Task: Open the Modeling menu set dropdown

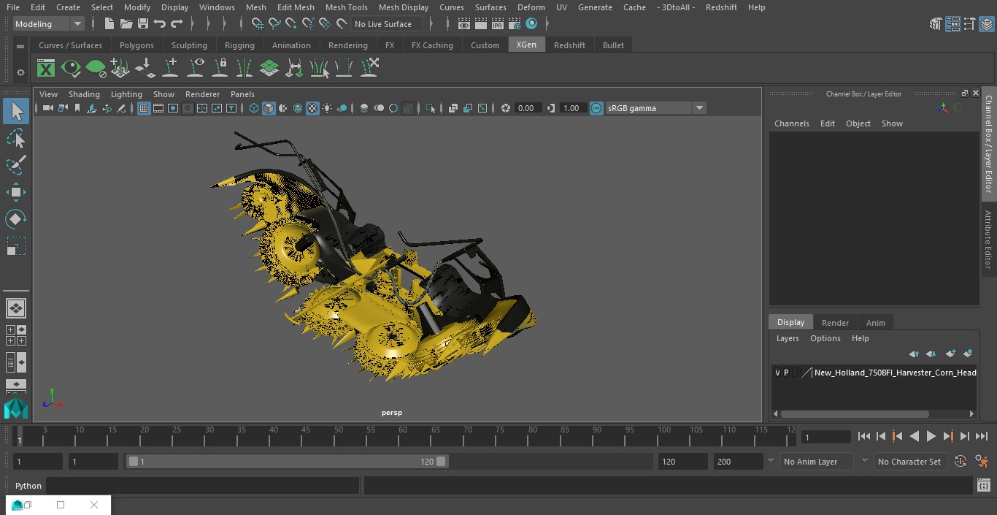Action: 49,24
